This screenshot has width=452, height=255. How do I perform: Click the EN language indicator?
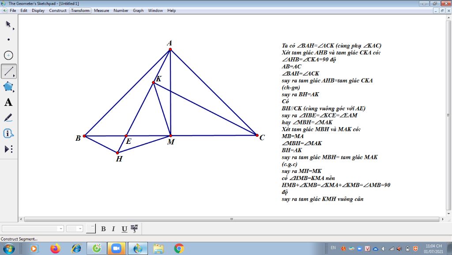333,247
